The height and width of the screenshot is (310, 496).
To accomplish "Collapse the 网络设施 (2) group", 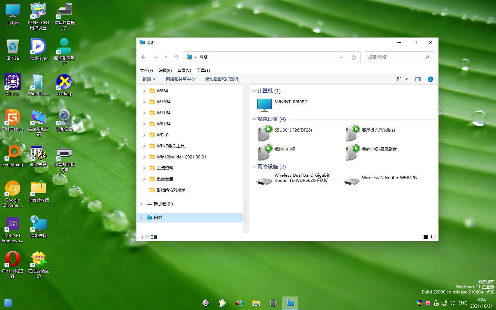I will (x=254, y=167).
